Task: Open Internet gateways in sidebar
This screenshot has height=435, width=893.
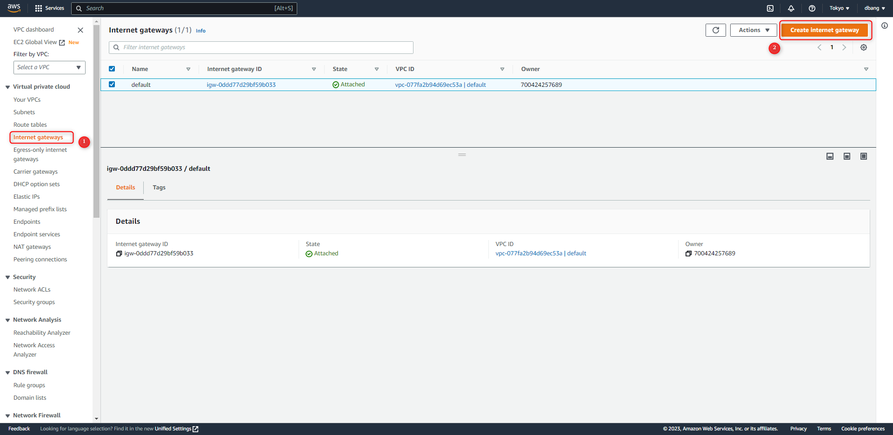Action: tap(38, 137)
